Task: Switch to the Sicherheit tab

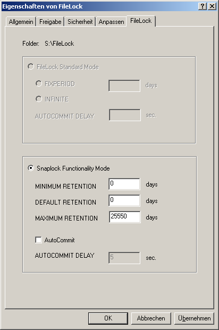Action: (x=80, y=22)
